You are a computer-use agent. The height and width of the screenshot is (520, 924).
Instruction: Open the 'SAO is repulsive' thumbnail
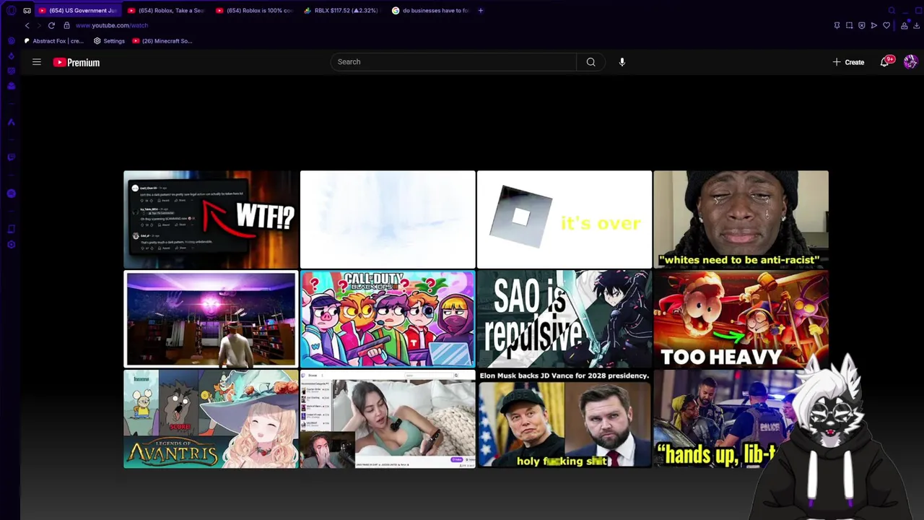pyautogui.click(x=565, y=319)
